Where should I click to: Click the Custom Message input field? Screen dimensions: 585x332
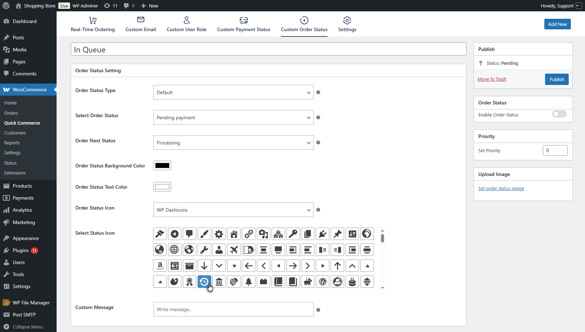233,309
